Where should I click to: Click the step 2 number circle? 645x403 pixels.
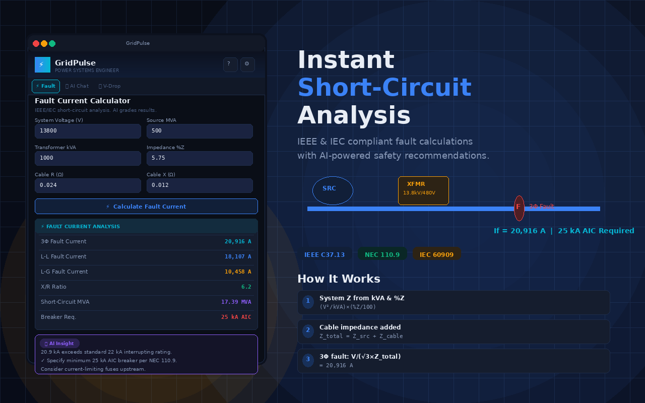pyautogui.click(x=308, y=330)
